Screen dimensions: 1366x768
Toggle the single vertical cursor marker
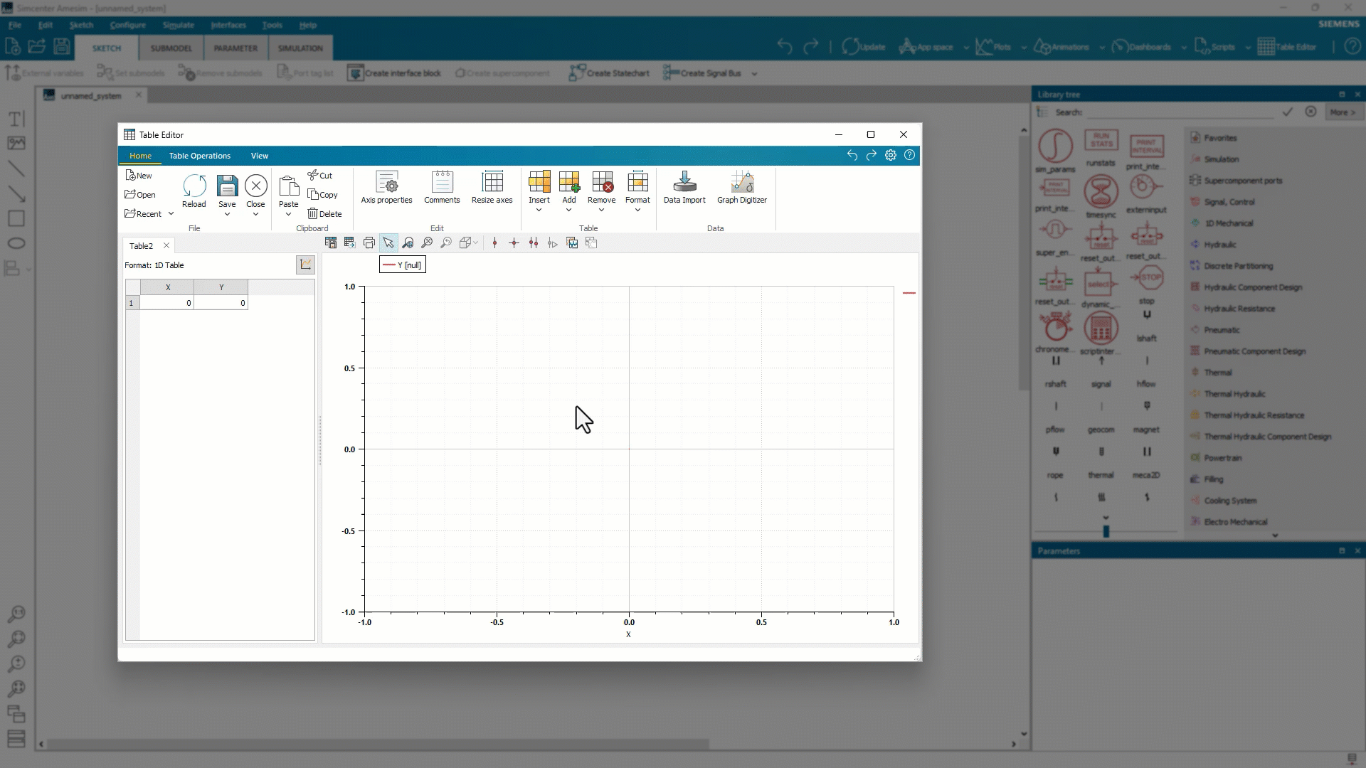[495, 243]
